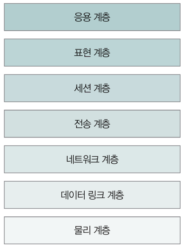Select the darkest teal layer rectangle
Image resolution: width=185 pixels, height=250 pixels.
pyautogui.click(x=92, y=17)
